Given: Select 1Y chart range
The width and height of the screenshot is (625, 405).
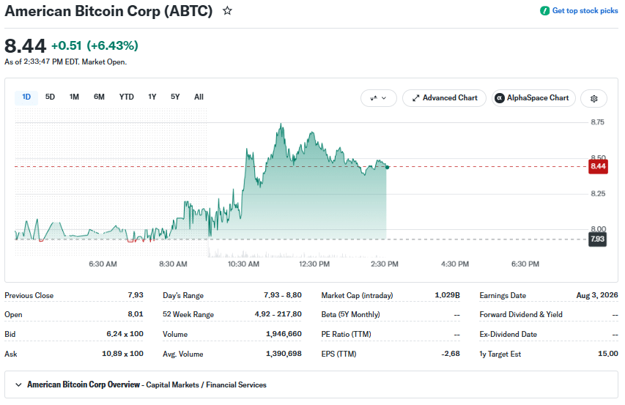Looking at the screenshot, I should click(x=152, y=97).
